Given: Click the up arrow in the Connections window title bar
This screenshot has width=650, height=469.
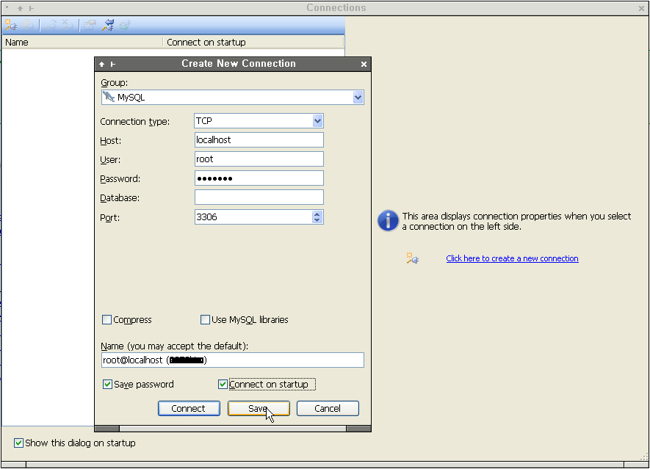Looking at the screenshot, I should pyautogui.click(x=20, y=8).
